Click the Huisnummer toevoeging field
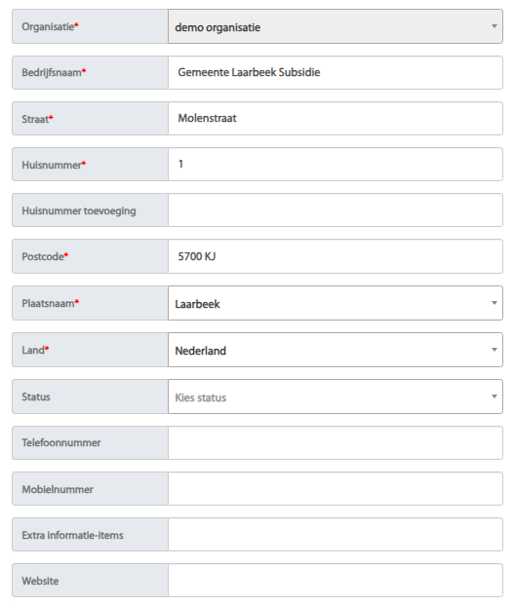514x604 pixels. 336,210
